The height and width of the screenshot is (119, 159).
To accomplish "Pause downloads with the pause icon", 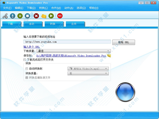I will pyautogui.click(x=20, y=16).
